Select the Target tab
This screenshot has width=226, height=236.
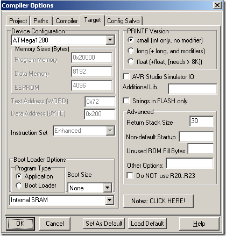point(93,20)
